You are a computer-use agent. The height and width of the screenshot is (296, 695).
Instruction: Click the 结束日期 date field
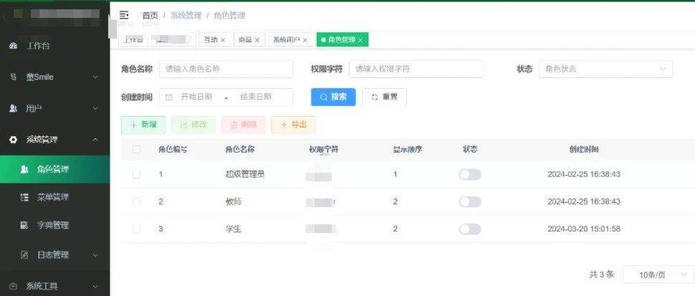(256, 97)
